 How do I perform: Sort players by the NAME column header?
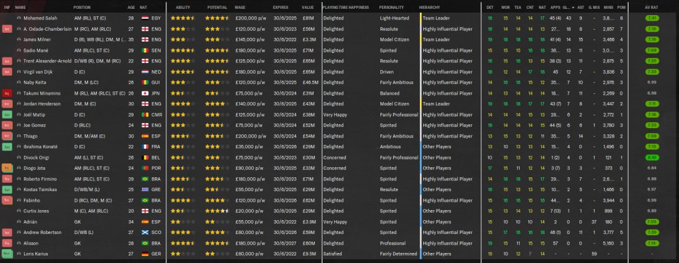tap(20, 8)
